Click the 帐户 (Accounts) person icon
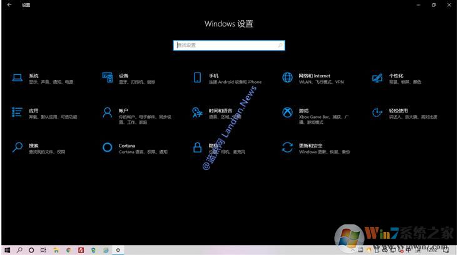Viewport: 458px width, 255px height. (x=107, y=112)
